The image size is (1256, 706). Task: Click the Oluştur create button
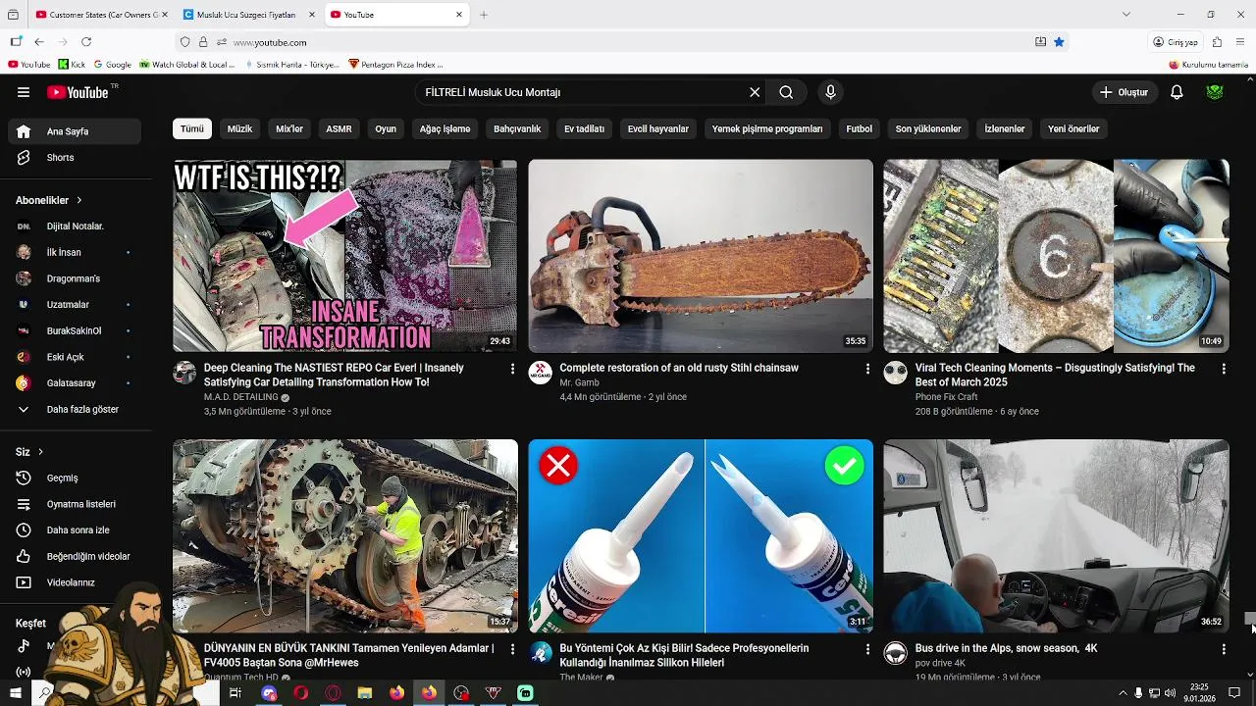coord(1124,92)
